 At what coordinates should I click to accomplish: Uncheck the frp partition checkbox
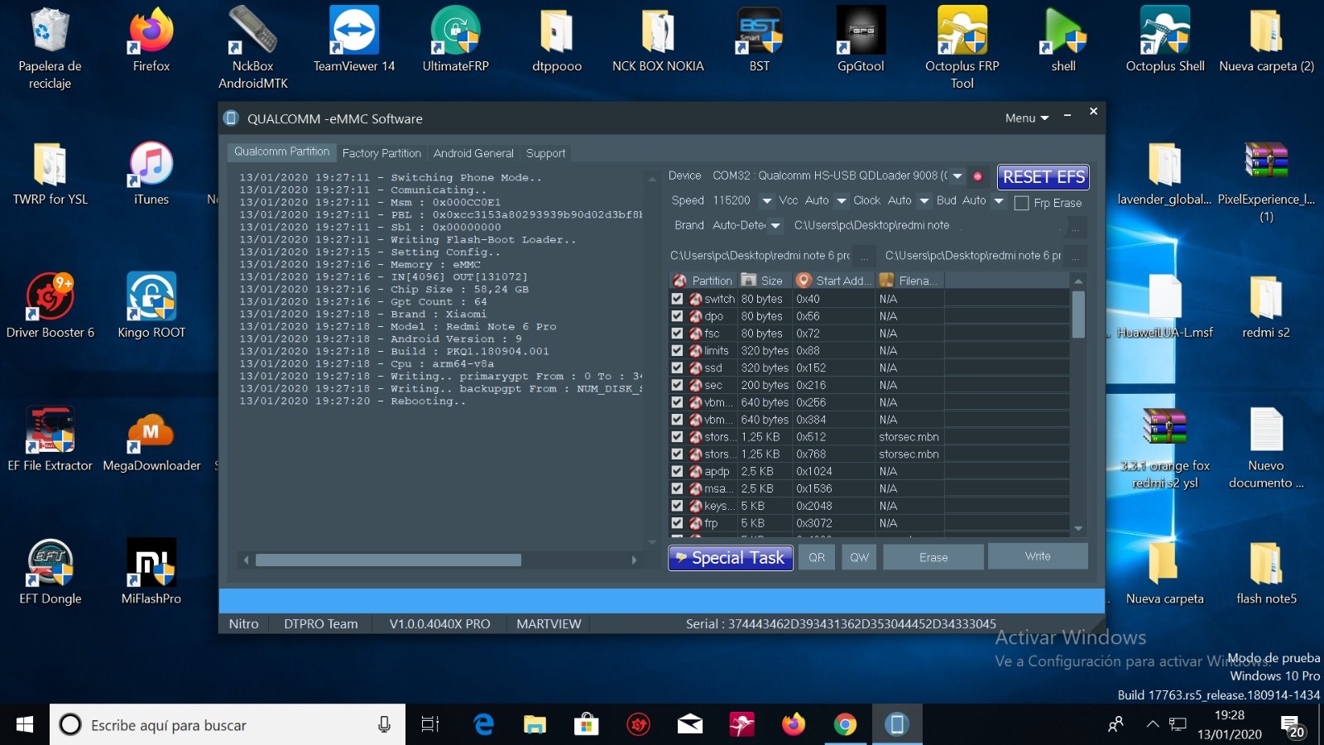coord(677,523)
